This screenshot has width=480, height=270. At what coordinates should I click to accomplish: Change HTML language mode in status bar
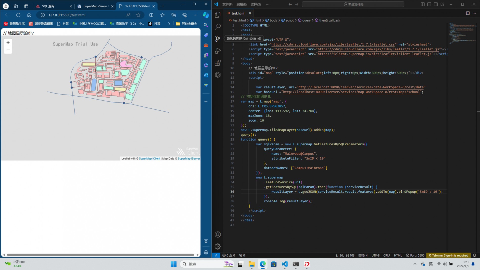pos(398,255)
